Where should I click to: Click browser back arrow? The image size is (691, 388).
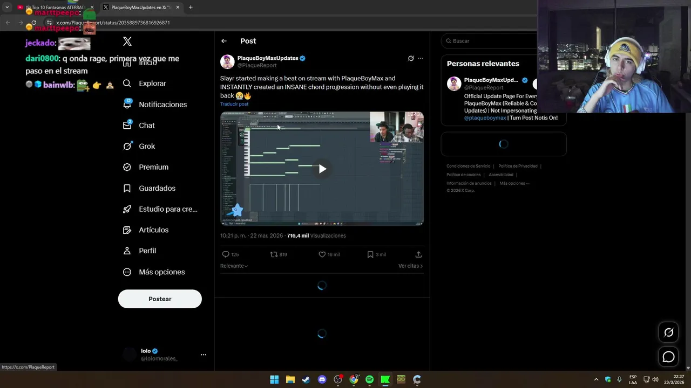click(x=8, y=23)
